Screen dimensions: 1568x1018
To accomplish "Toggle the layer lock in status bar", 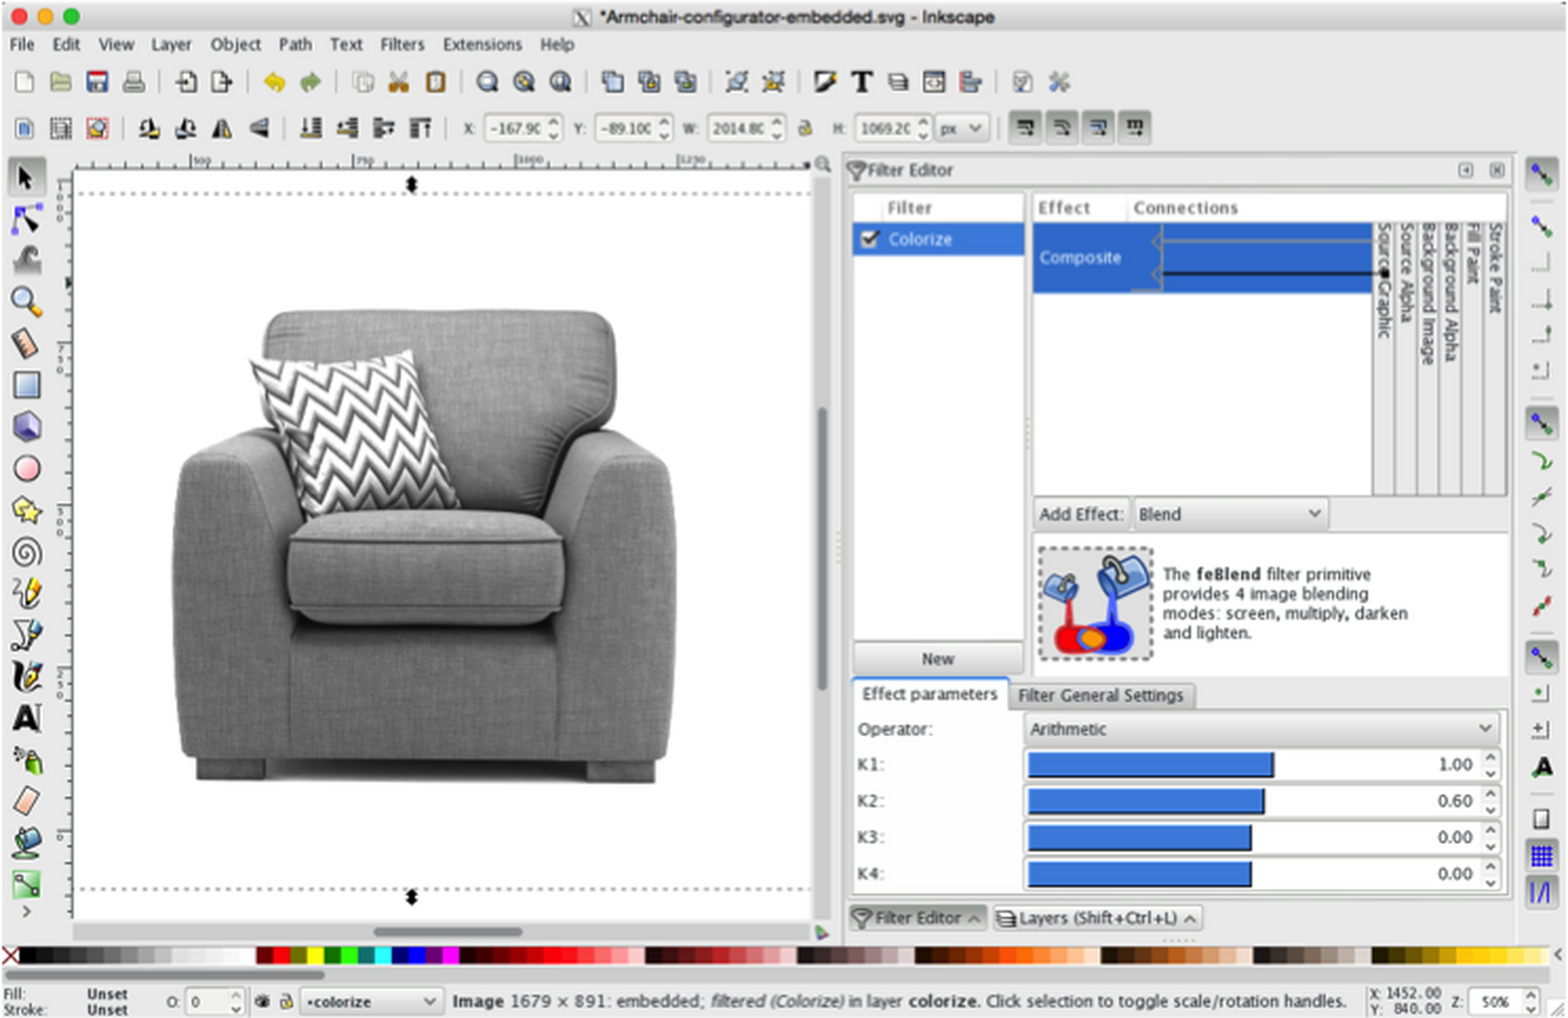I will pos(285,1001).
